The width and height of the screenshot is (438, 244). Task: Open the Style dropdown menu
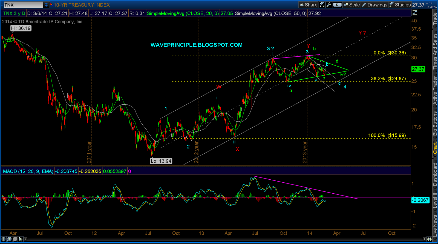[x=352, y=5]
